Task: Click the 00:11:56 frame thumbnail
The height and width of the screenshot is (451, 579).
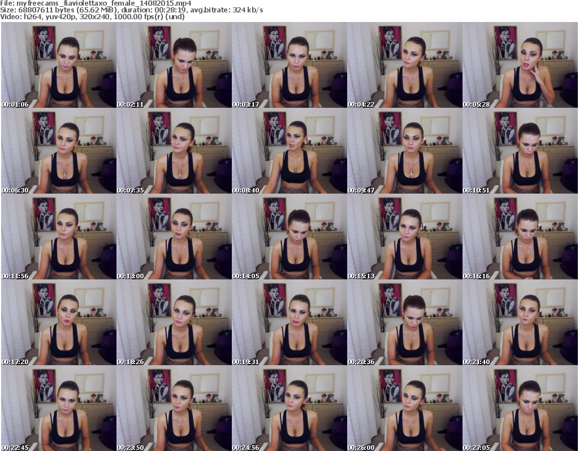Action: click(59, 237)
